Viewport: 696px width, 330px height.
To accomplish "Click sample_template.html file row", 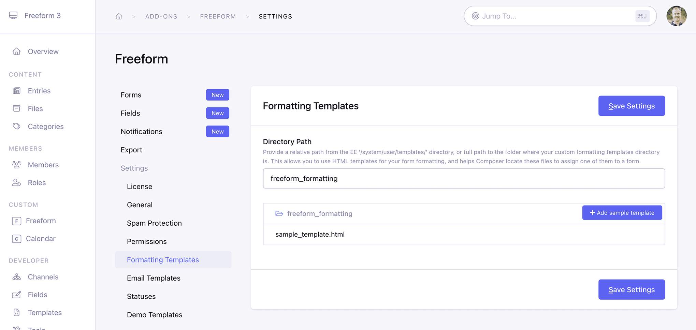I will point(464,235).
